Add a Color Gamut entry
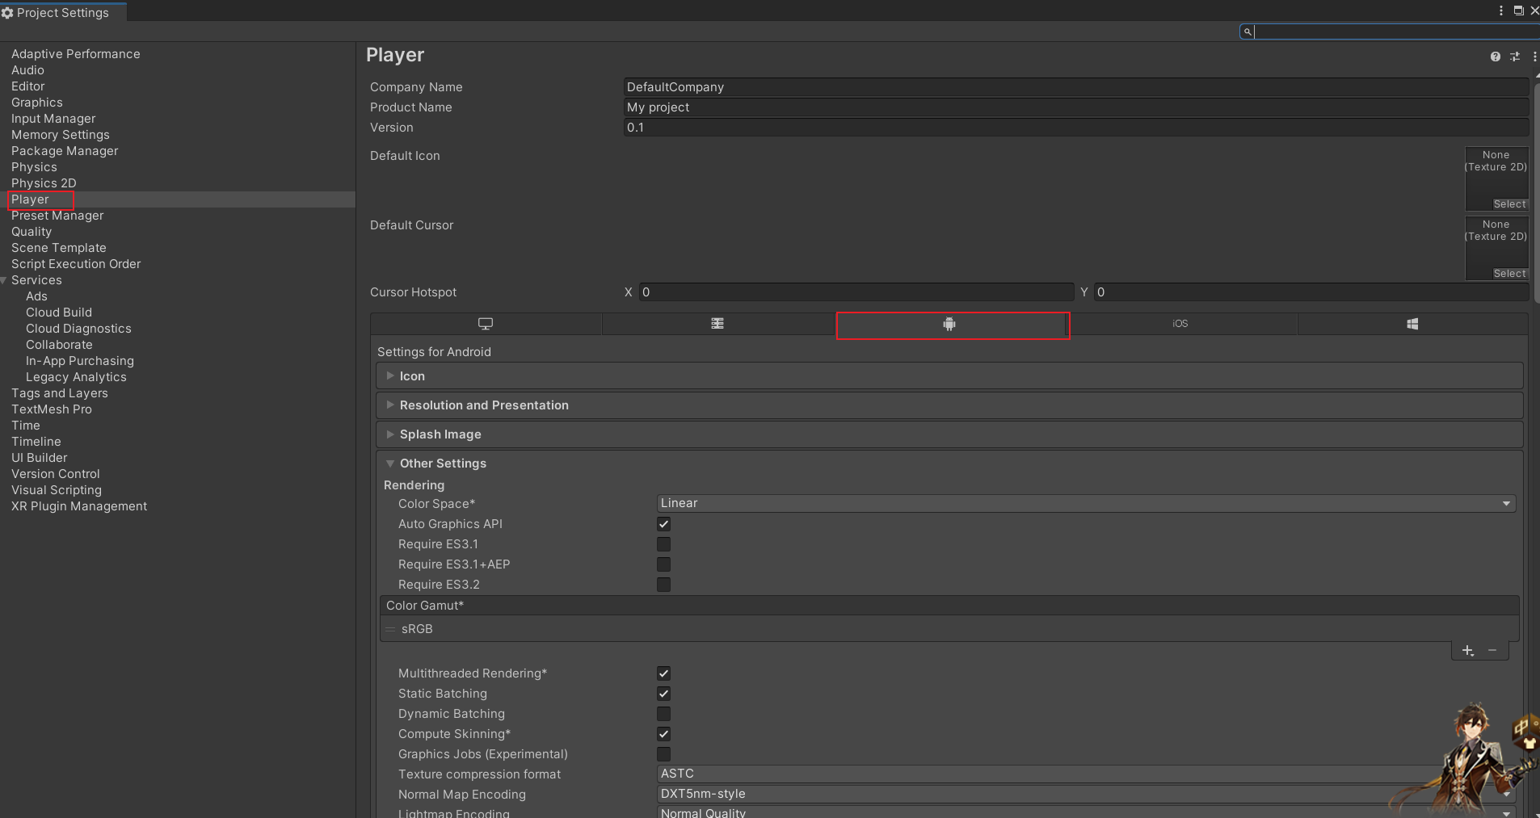The height and width of the screenshot is (818, 1540). click(1468, 651)
